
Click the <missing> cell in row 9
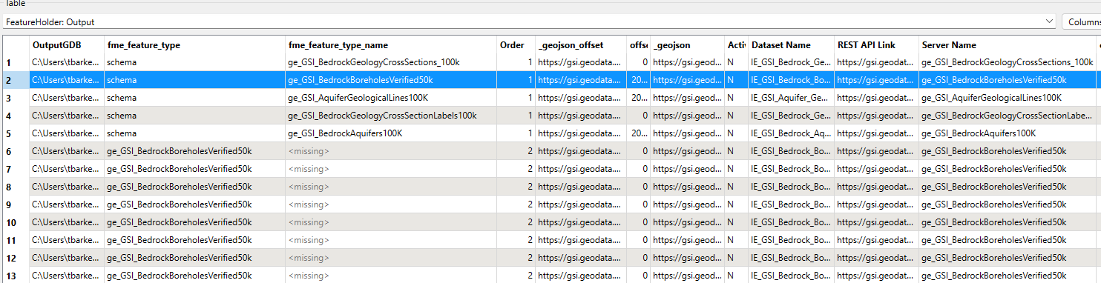point(391,204)
